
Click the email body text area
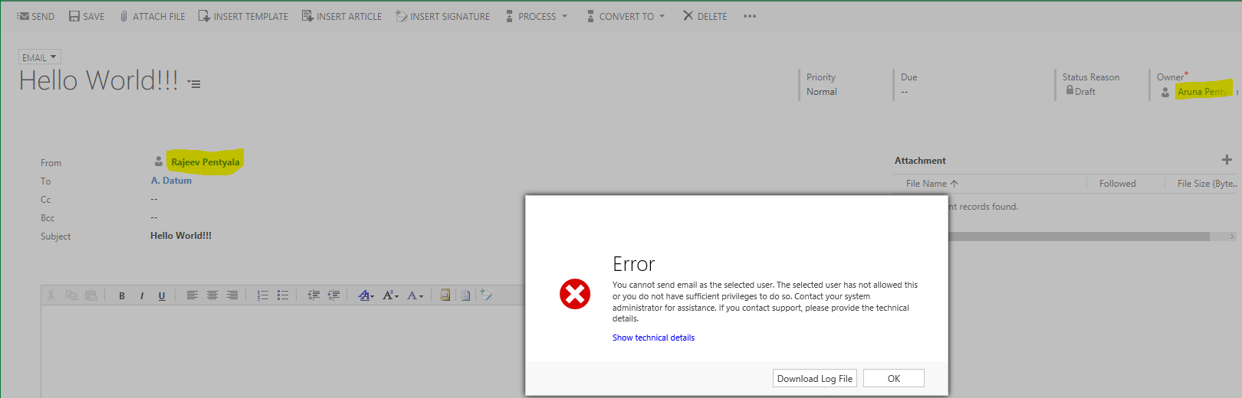click(x=282, y=351)
